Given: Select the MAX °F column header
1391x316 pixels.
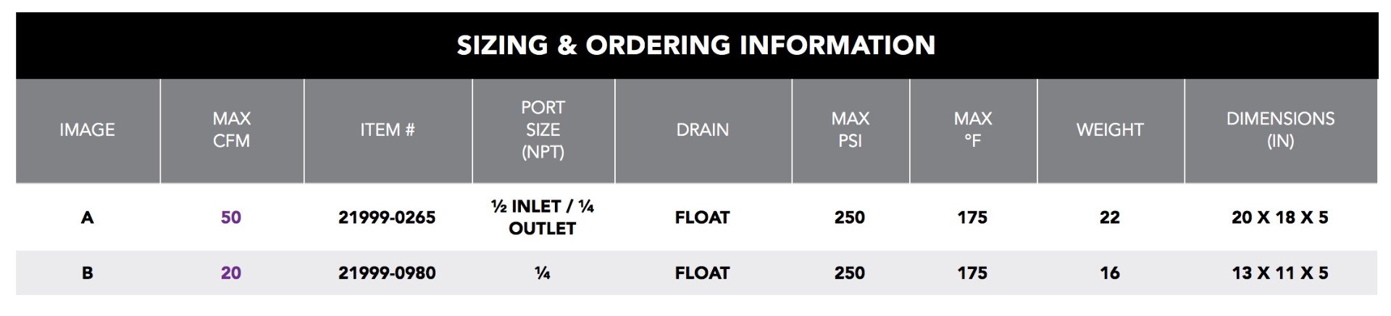Looking at the screenshot, I should (x=972, y=130).
